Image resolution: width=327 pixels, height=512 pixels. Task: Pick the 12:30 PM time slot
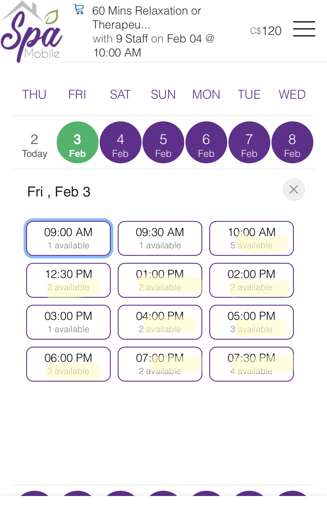(x=68, y=280)
